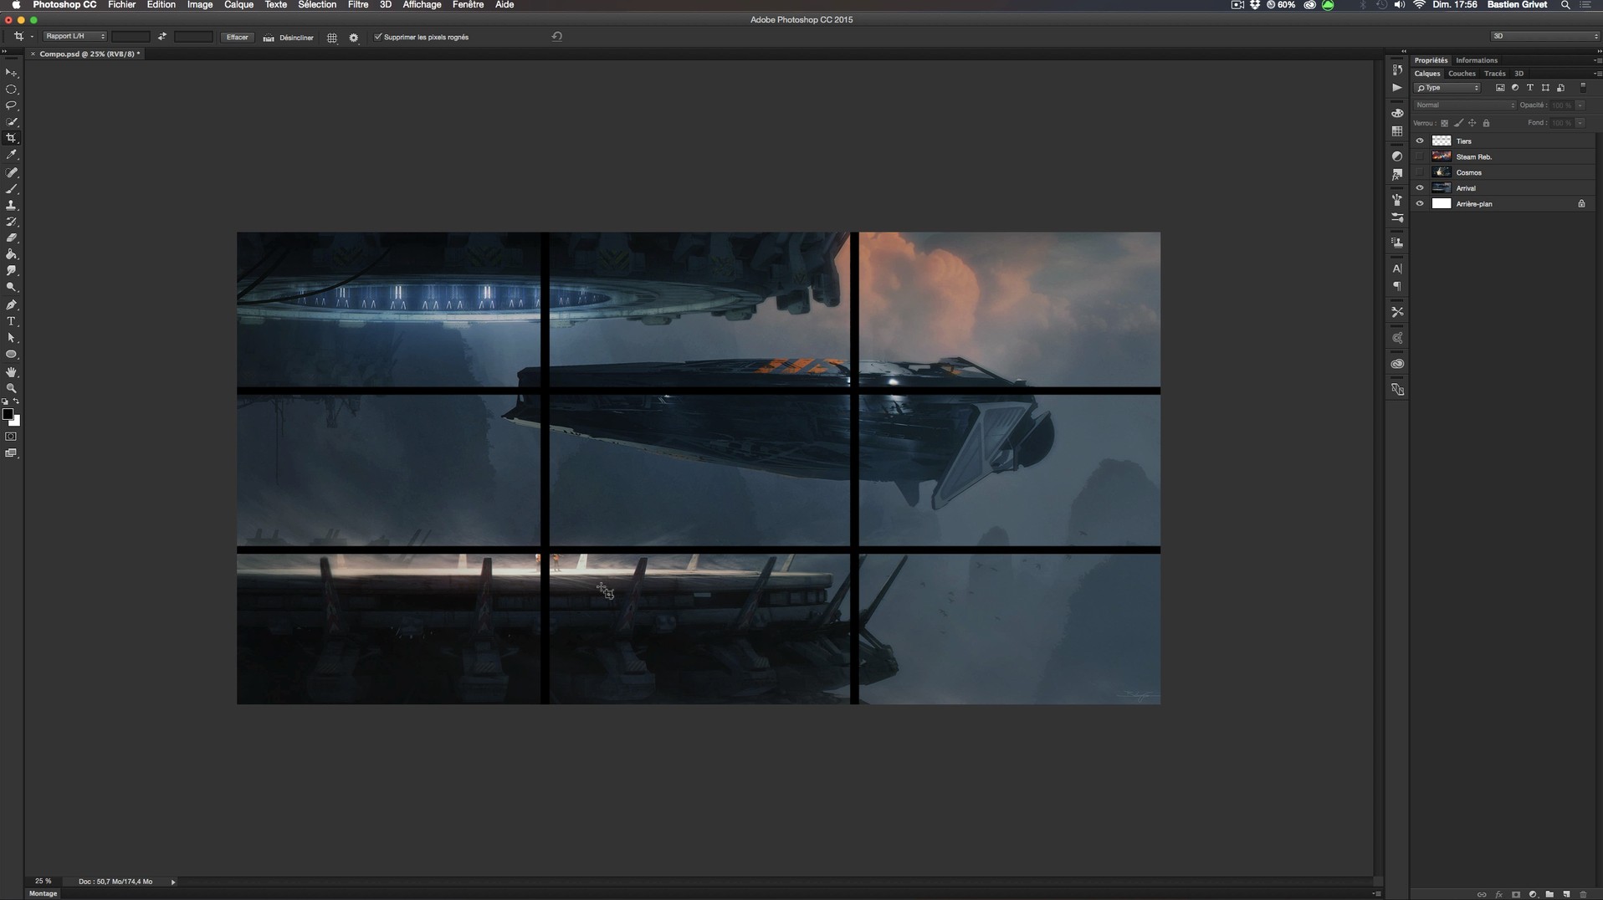Toggle lock transparent pixels
The image size is (1603, 900).
click(x=1444, y=123)
